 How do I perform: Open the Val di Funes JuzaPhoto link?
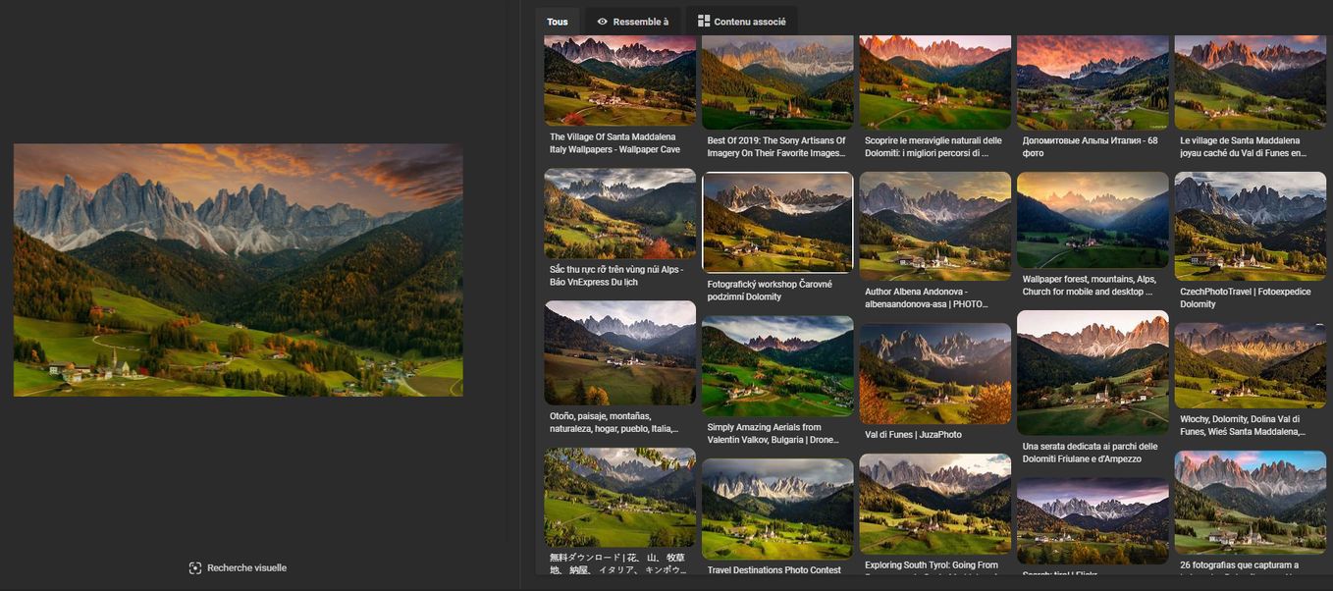(913, 434)
